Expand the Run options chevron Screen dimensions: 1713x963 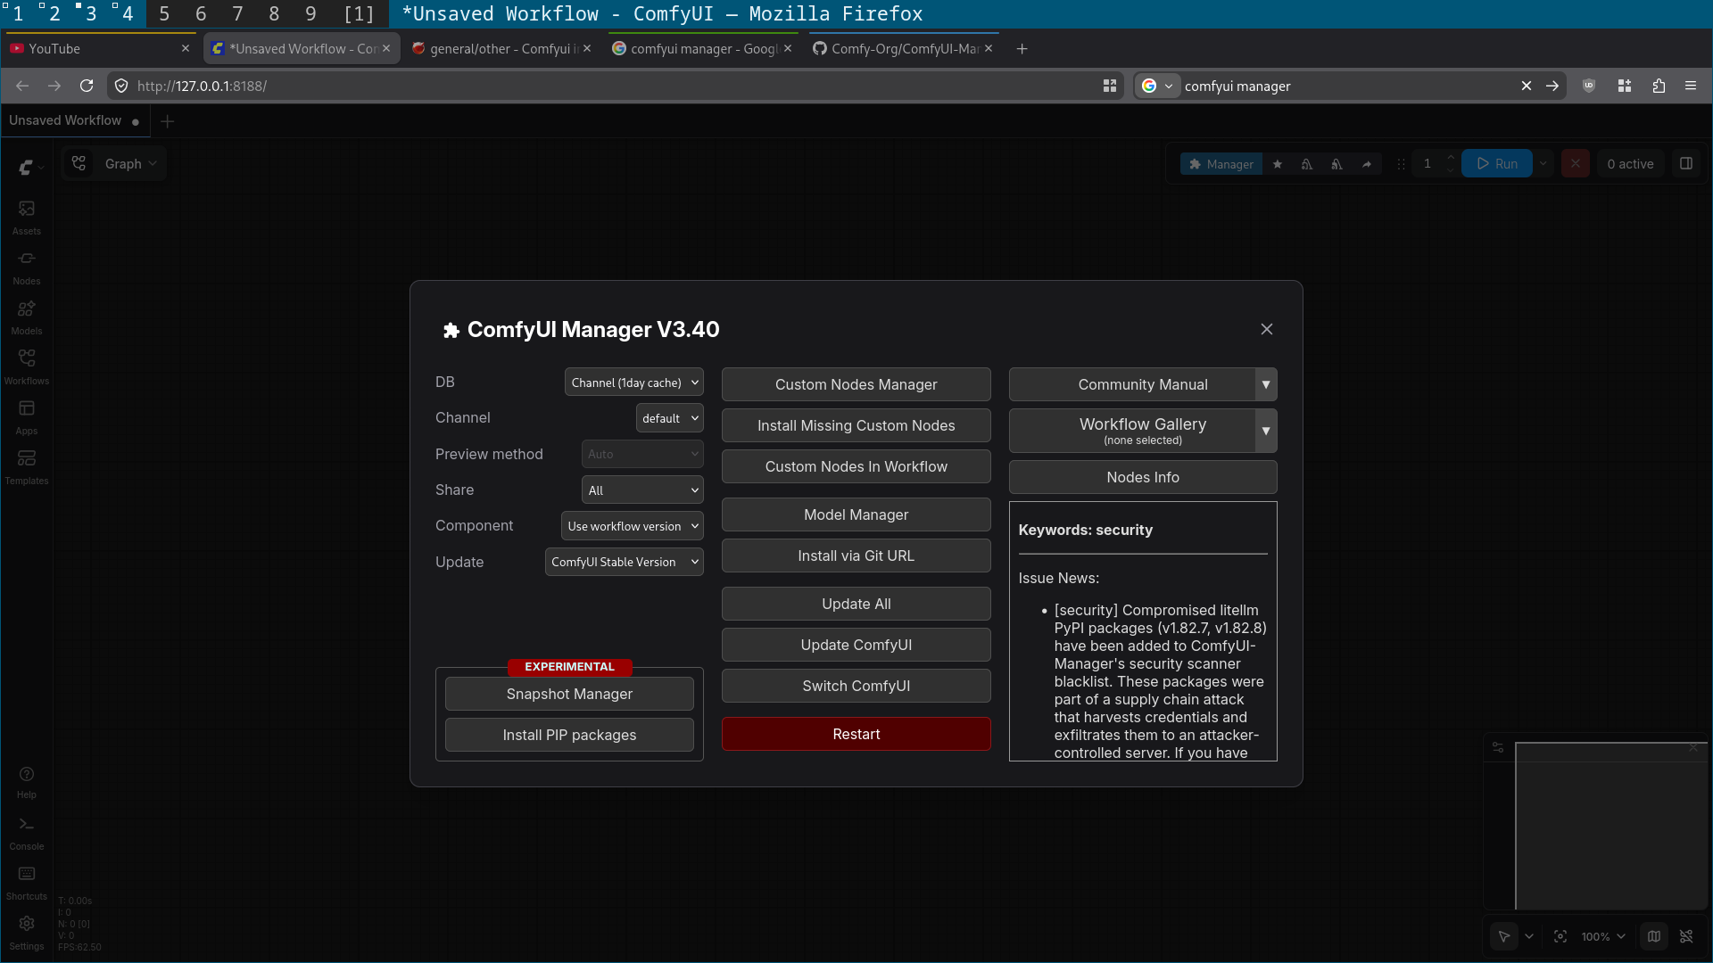[x=1543, y=163]
